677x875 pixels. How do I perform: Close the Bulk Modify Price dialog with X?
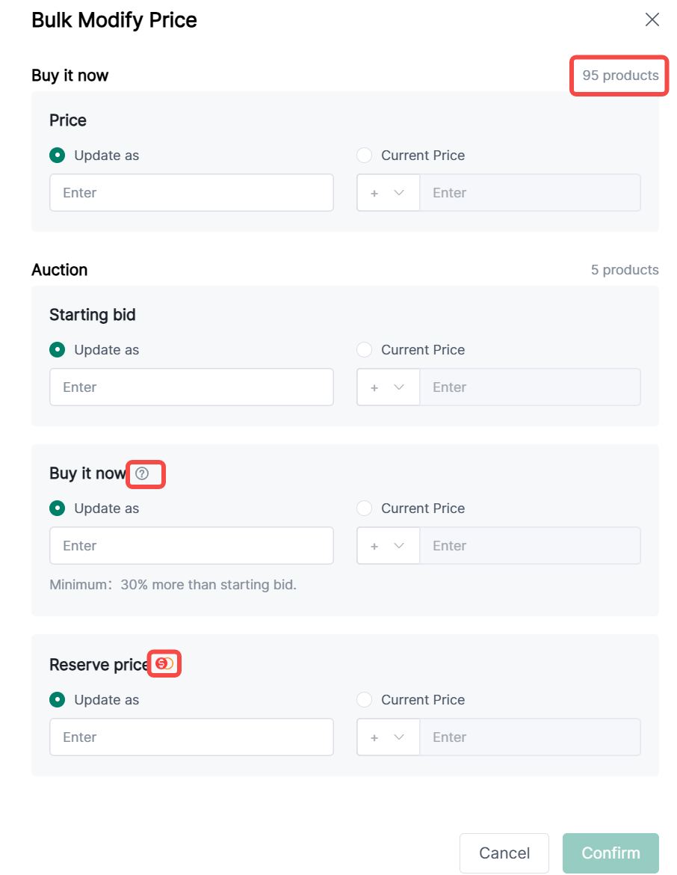[652, 20]
